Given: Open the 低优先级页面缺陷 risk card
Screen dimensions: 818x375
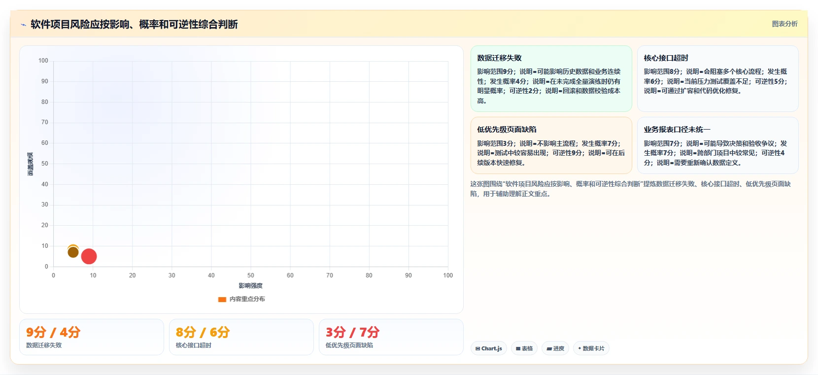Looking at the screenshot, I should [551, 145].
